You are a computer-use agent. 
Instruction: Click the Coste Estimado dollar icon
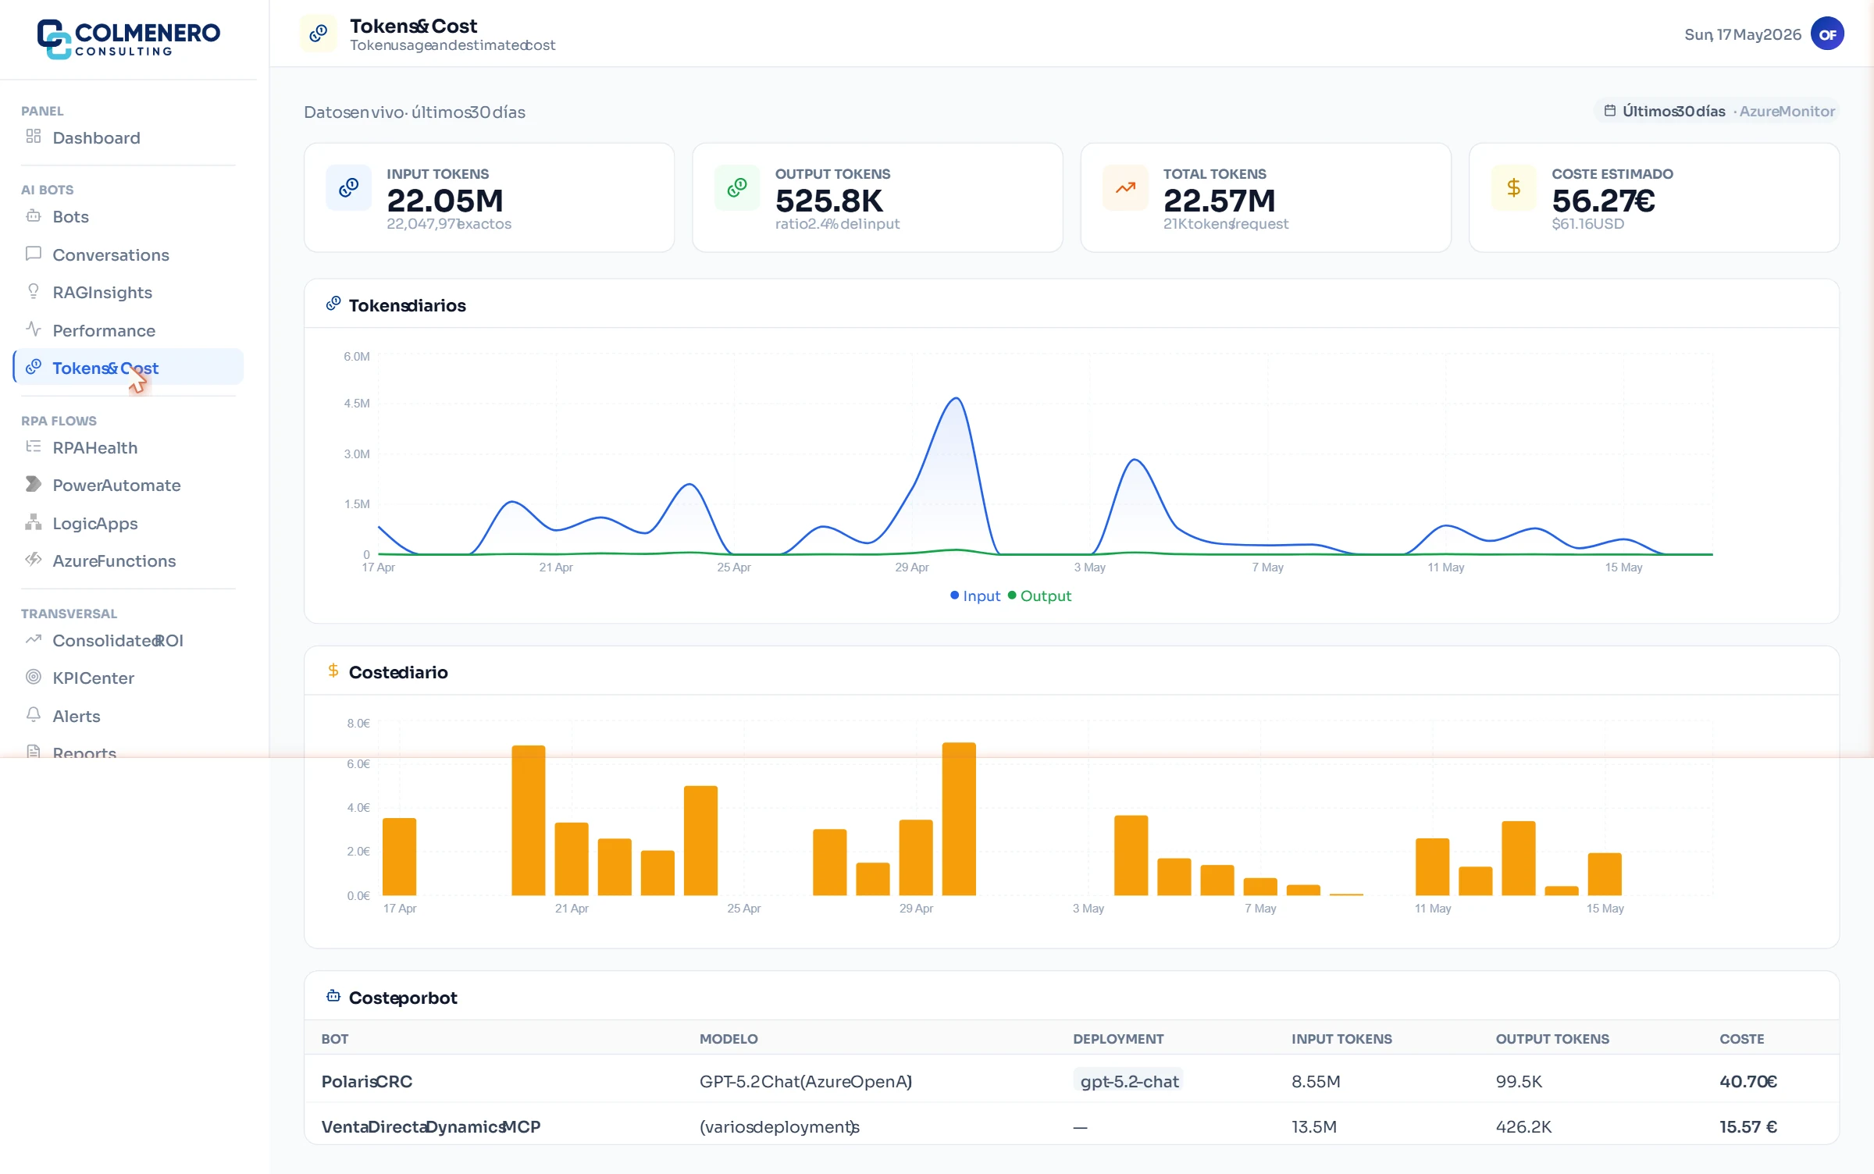[x=1513, y=187]
